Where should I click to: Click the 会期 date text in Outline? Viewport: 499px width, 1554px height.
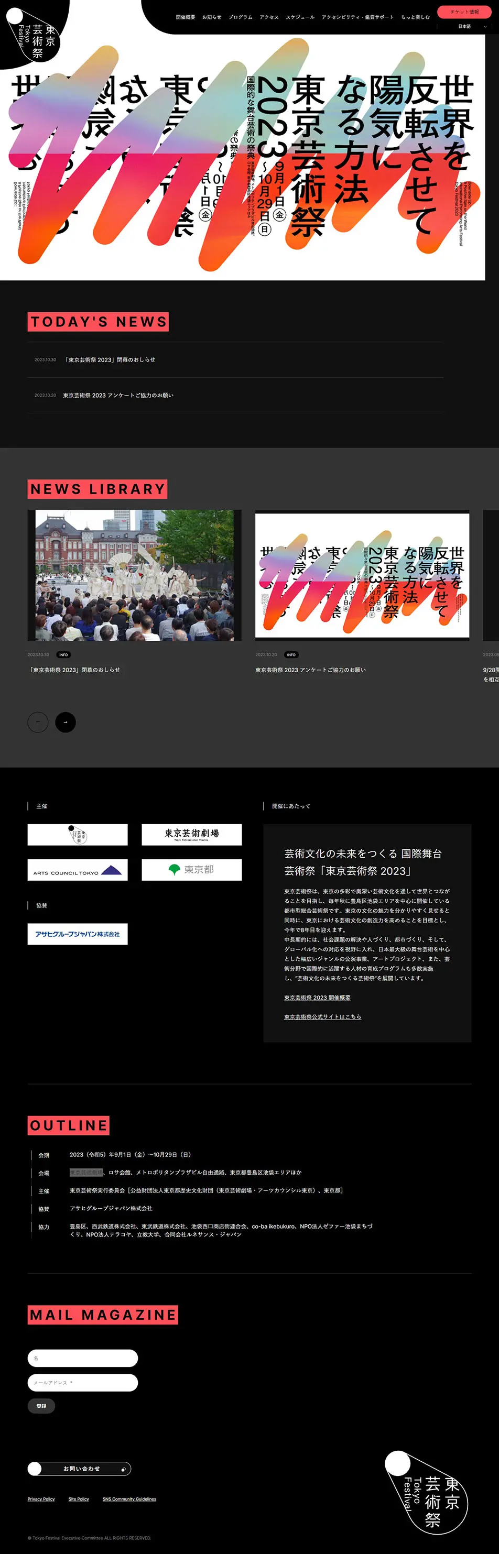coord(131,1155)
